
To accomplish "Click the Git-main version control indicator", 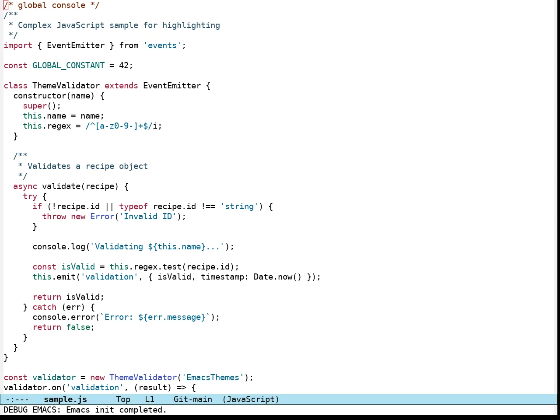I will [x=192, y=399].
